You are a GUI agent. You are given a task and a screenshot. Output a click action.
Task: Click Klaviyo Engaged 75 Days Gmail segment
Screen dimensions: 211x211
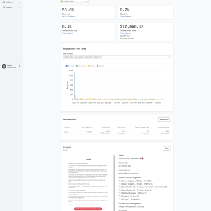click(x=135, y=181)
